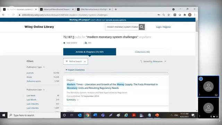Open the RSS feed icon
Screen dimensions: 222x125
(x=86, y=43)
